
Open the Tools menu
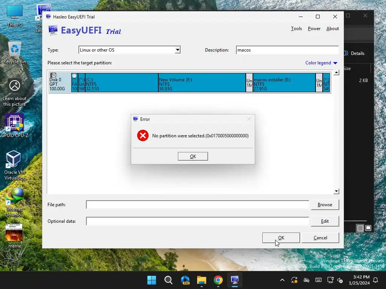click(x=296, y=29)
